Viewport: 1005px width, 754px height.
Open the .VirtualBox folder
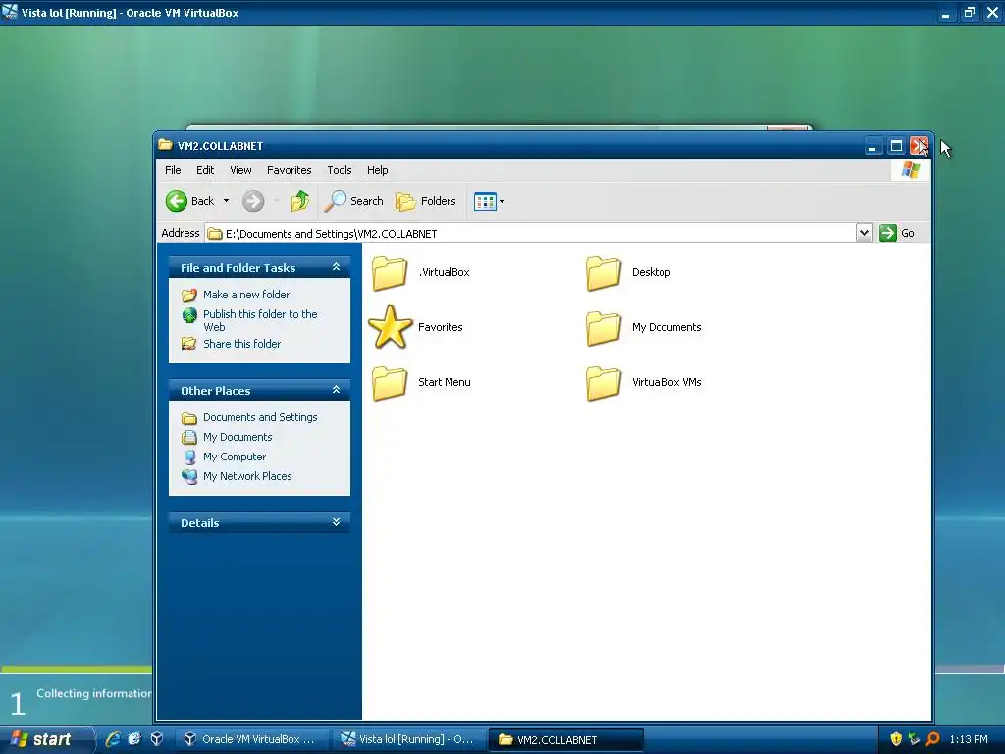390,273
